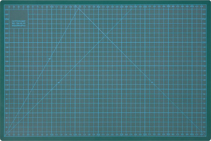Click the "250" mark on the right ruler
The image size is (211, 141).
[x=204, y=19]
